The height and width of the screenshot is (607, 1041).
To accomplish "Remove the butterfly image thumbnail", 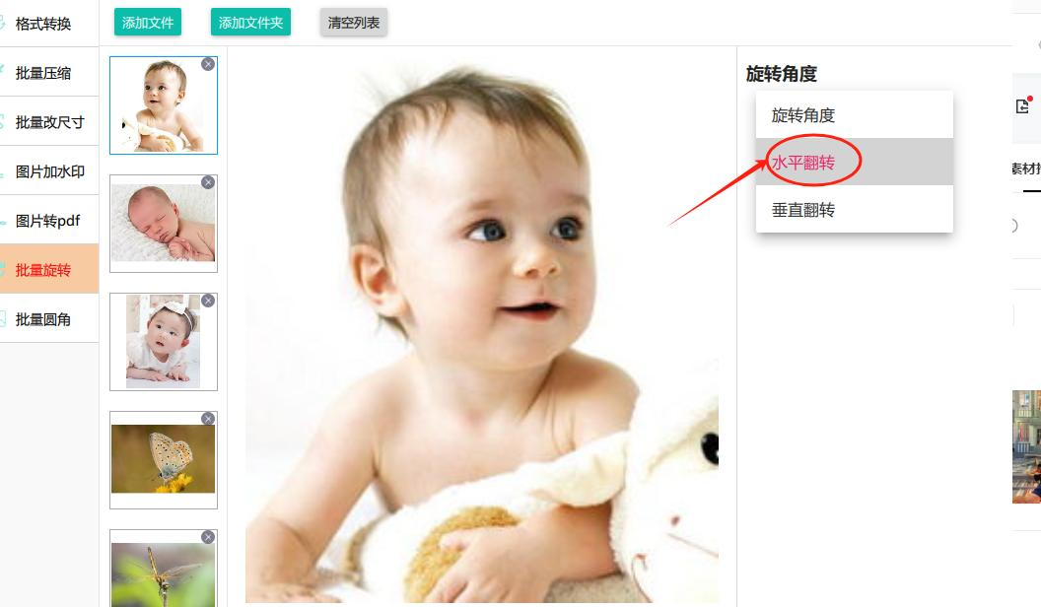I will point(208,419).
